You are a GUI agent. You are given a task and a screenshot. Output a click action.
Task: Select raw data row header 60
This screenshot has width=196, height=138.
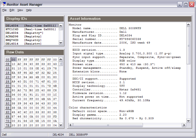(x=8, y=112)
